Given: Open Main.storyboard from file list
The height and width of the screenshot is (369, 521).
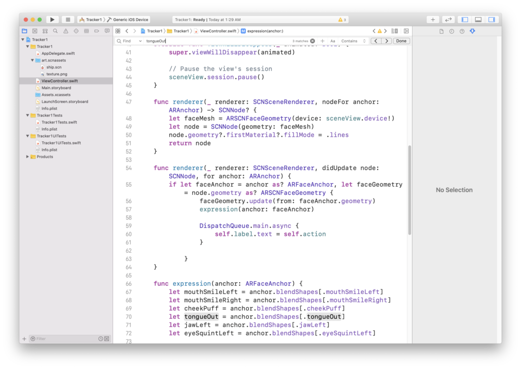Looking at the screenshot, I should click(x=56, y=88).
